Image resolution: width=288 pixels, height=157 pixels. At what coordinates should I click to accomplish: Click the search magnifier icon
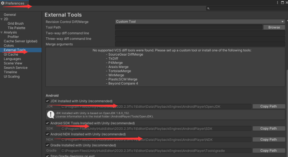click(209, 8)
